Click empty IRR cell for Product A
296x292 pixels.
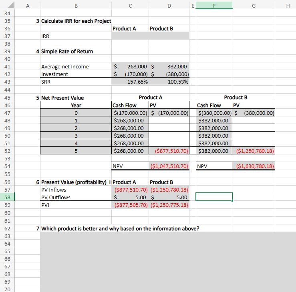(130, 36)
